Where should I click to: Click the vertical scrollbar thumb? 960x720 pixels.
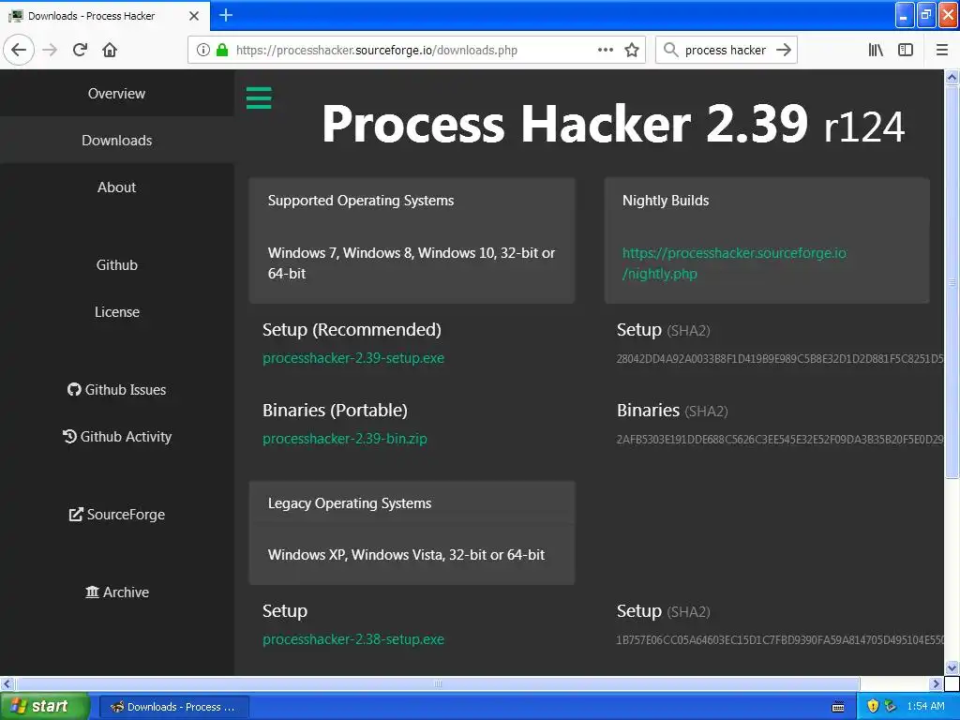[x=952, y=281]
